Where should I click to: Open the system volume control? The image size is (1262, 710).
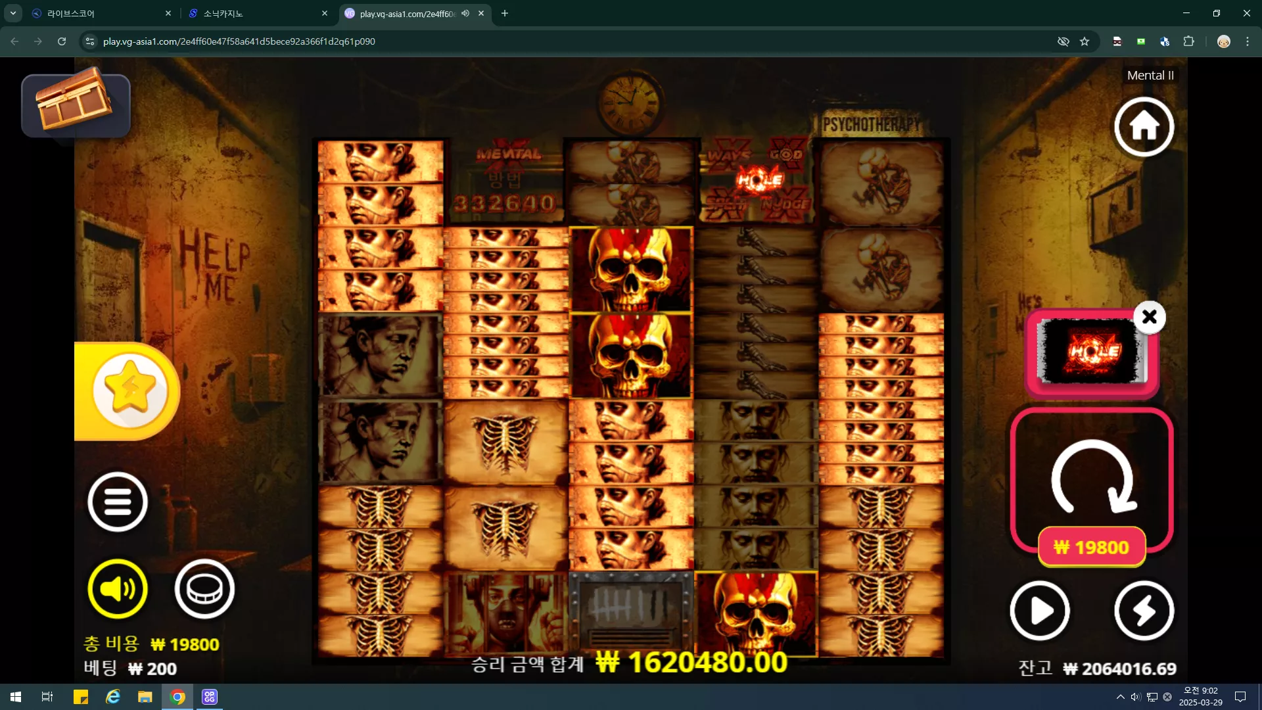(x=1136, y=697)
